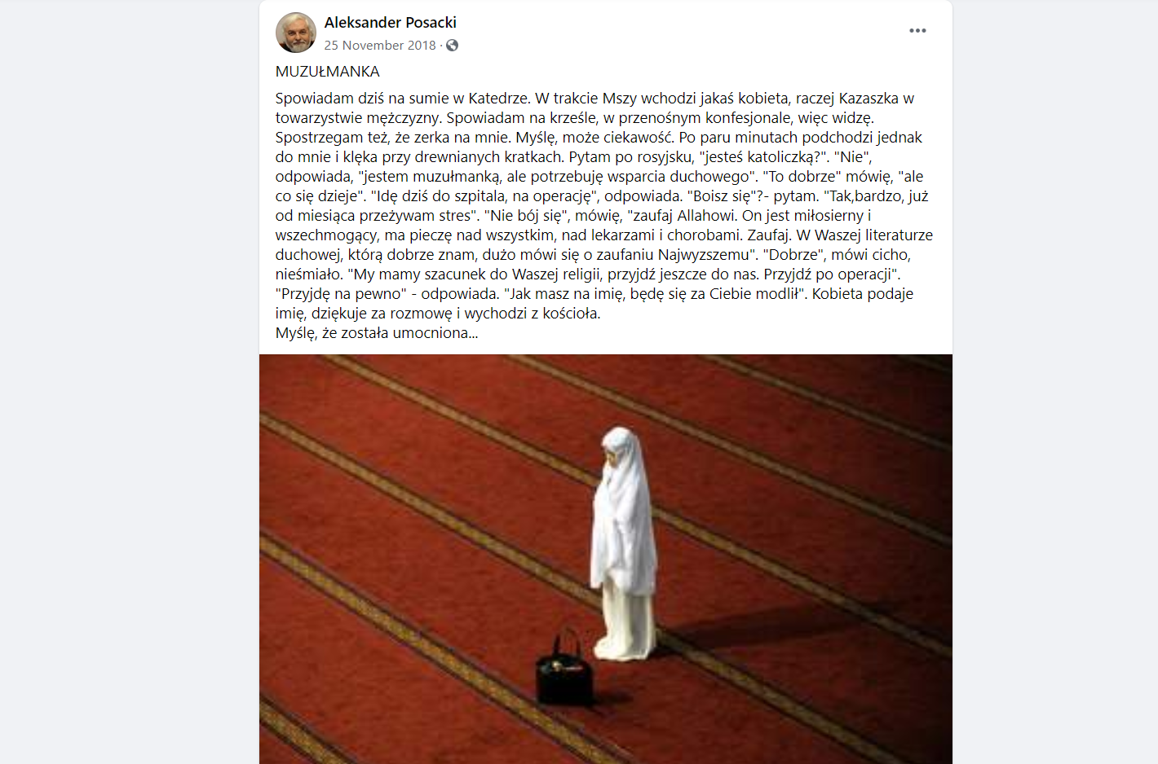Click the public audience globe icon

452,46
